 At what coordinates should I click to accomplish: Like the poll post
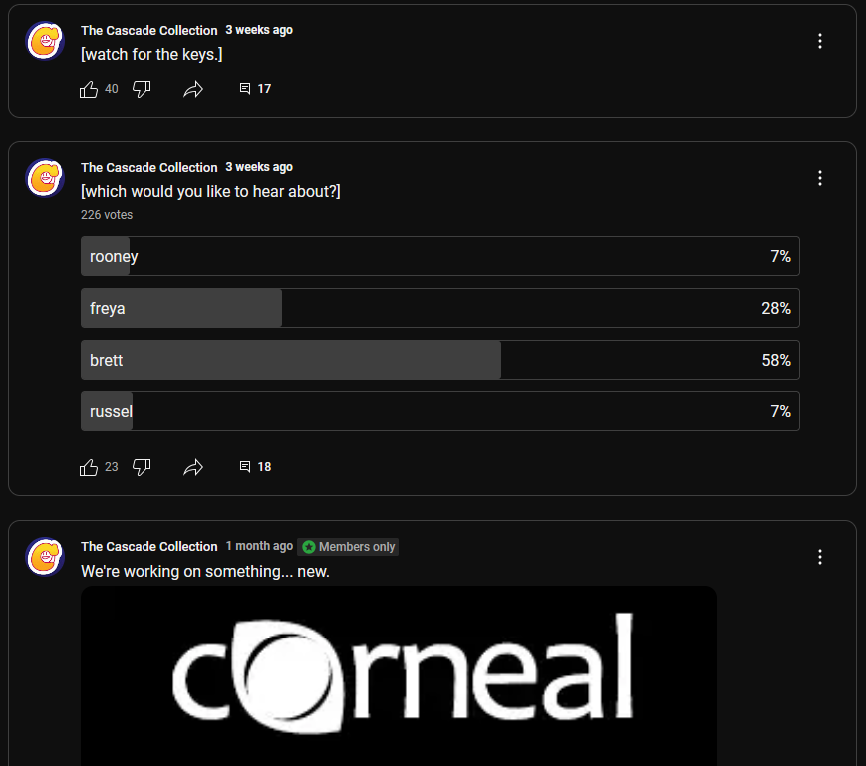89,467
